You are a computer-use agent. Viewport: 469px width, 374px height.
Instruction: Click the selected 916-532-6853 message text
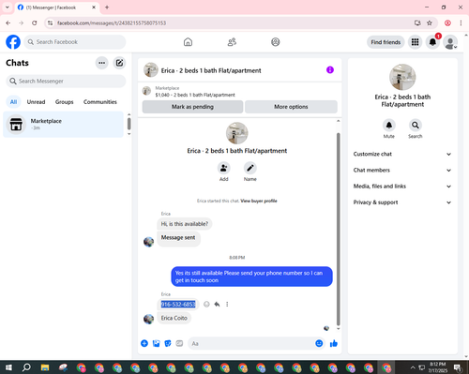(x=178, y=305)
